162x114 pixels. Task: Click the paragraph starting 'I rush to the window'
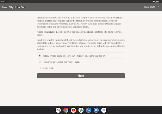pos(80,22)
